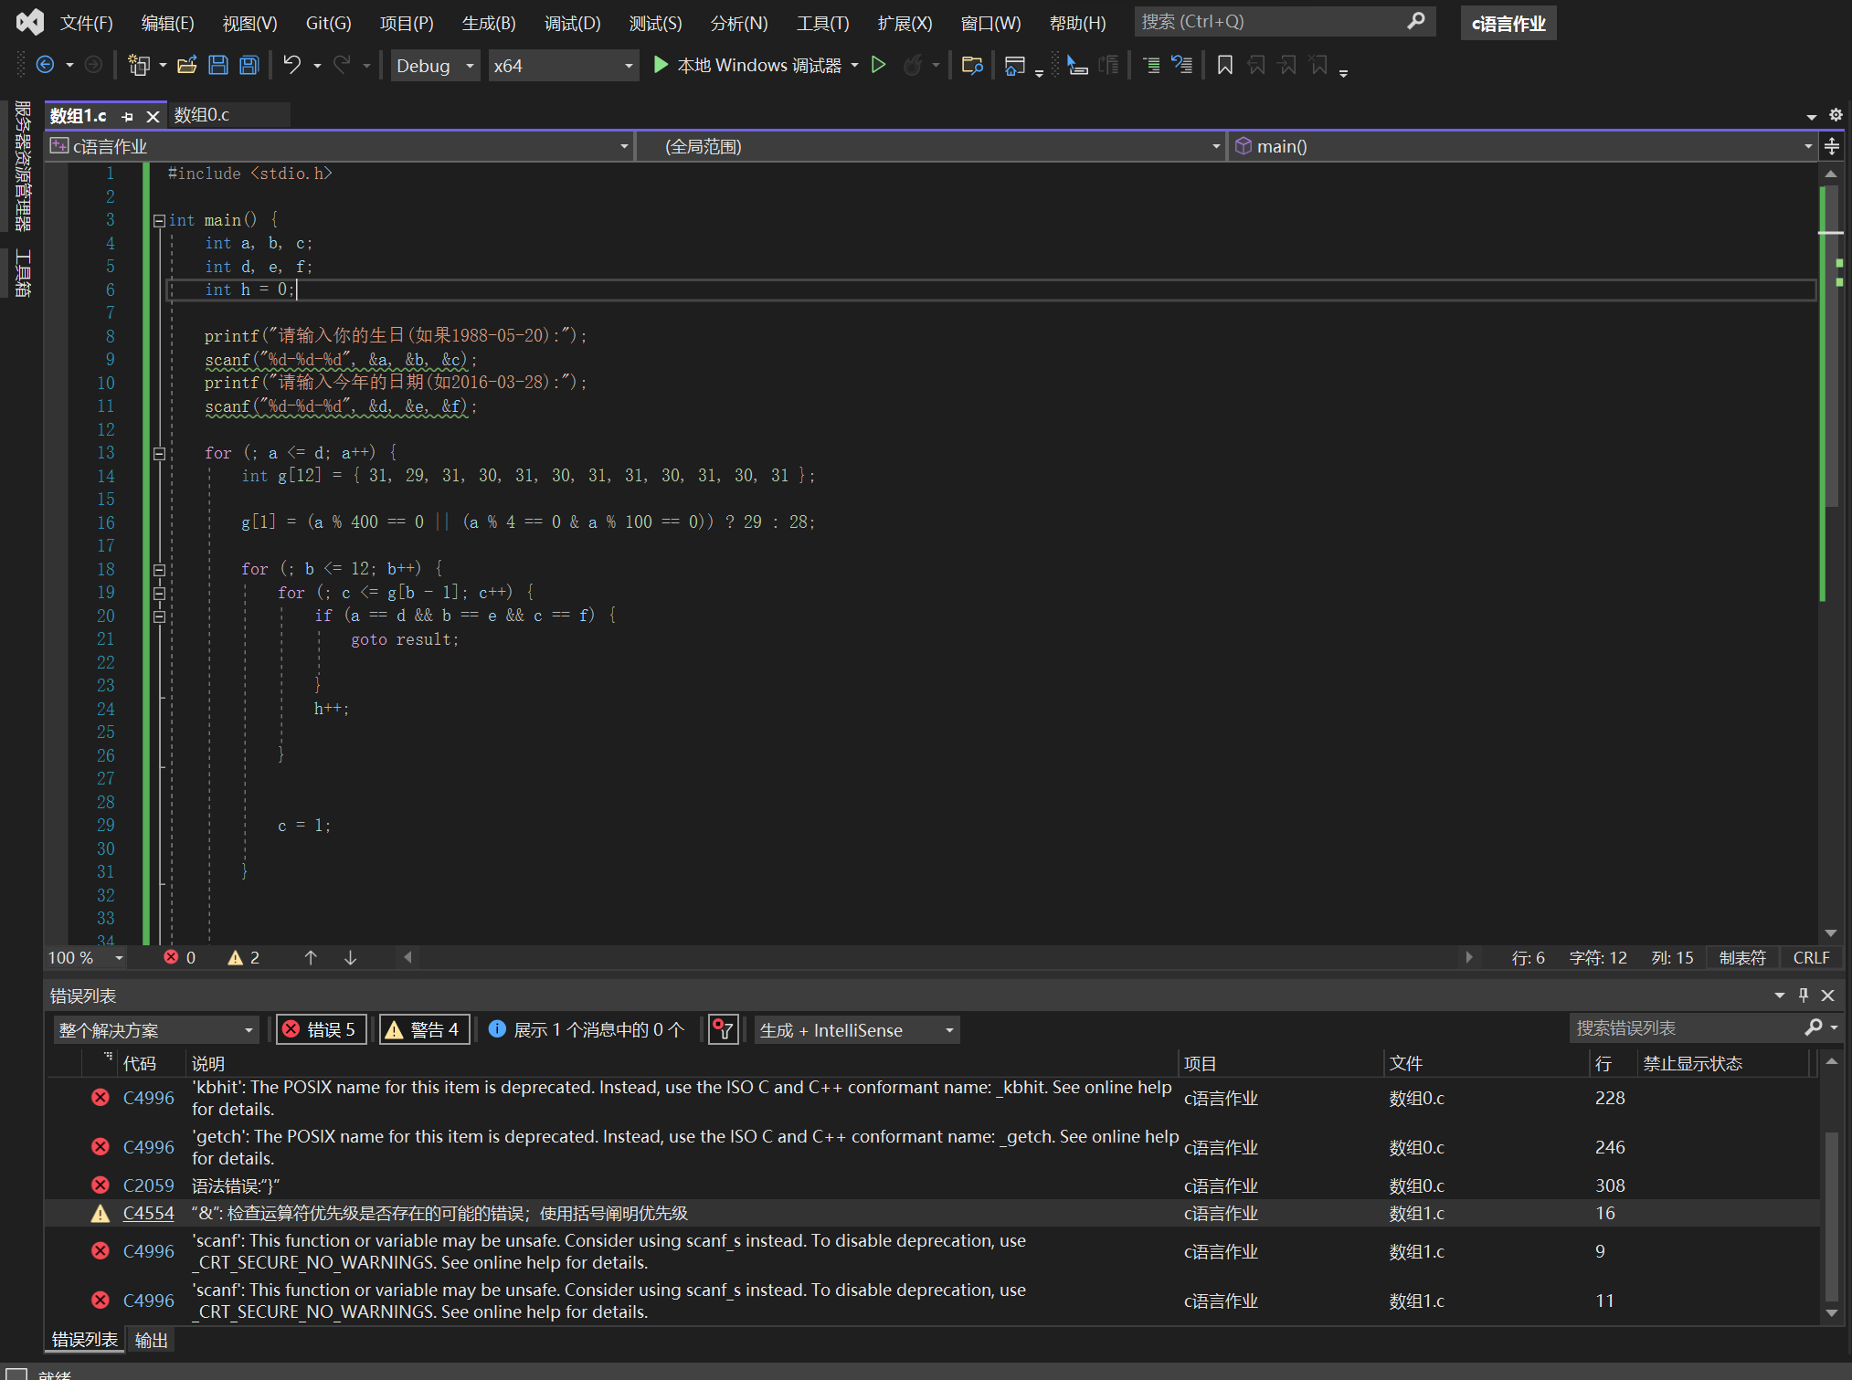1852x1380 pixels.
Task: Click the error count icon below editor
Action: pyautogui.click(x=171, y=957)
